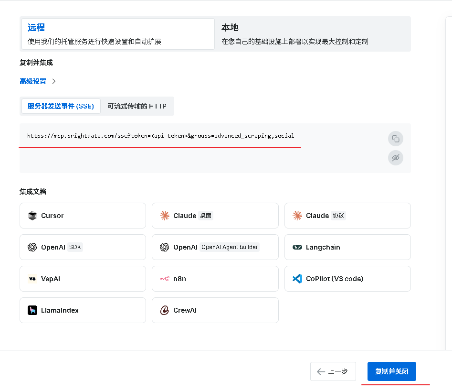Open CoPilot (VS code) integration card
452x392 pixels.
(347, 279)
